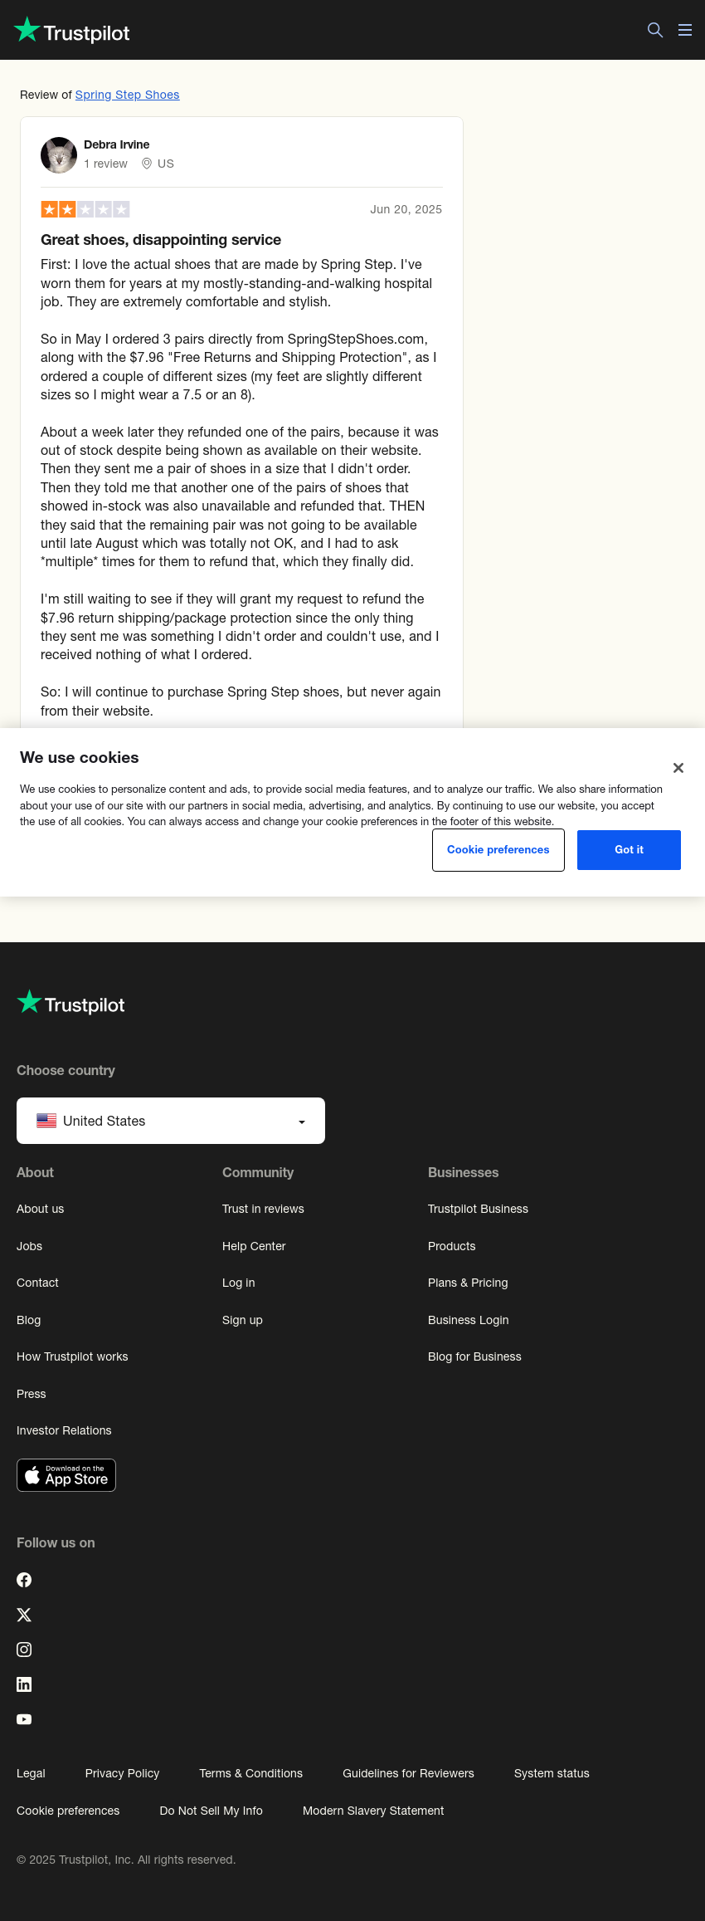Viewport: 705px width, 1921px height.
Task: Open the search magnifier icon in header
Action: click(655, 30)
